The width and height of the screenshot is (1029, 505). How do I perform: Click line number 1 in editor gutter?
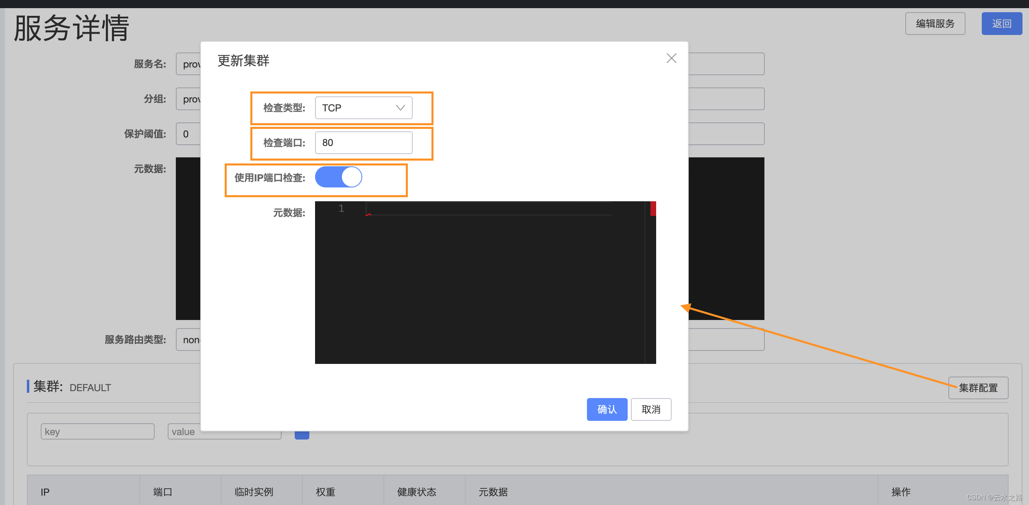coord(341,209)
